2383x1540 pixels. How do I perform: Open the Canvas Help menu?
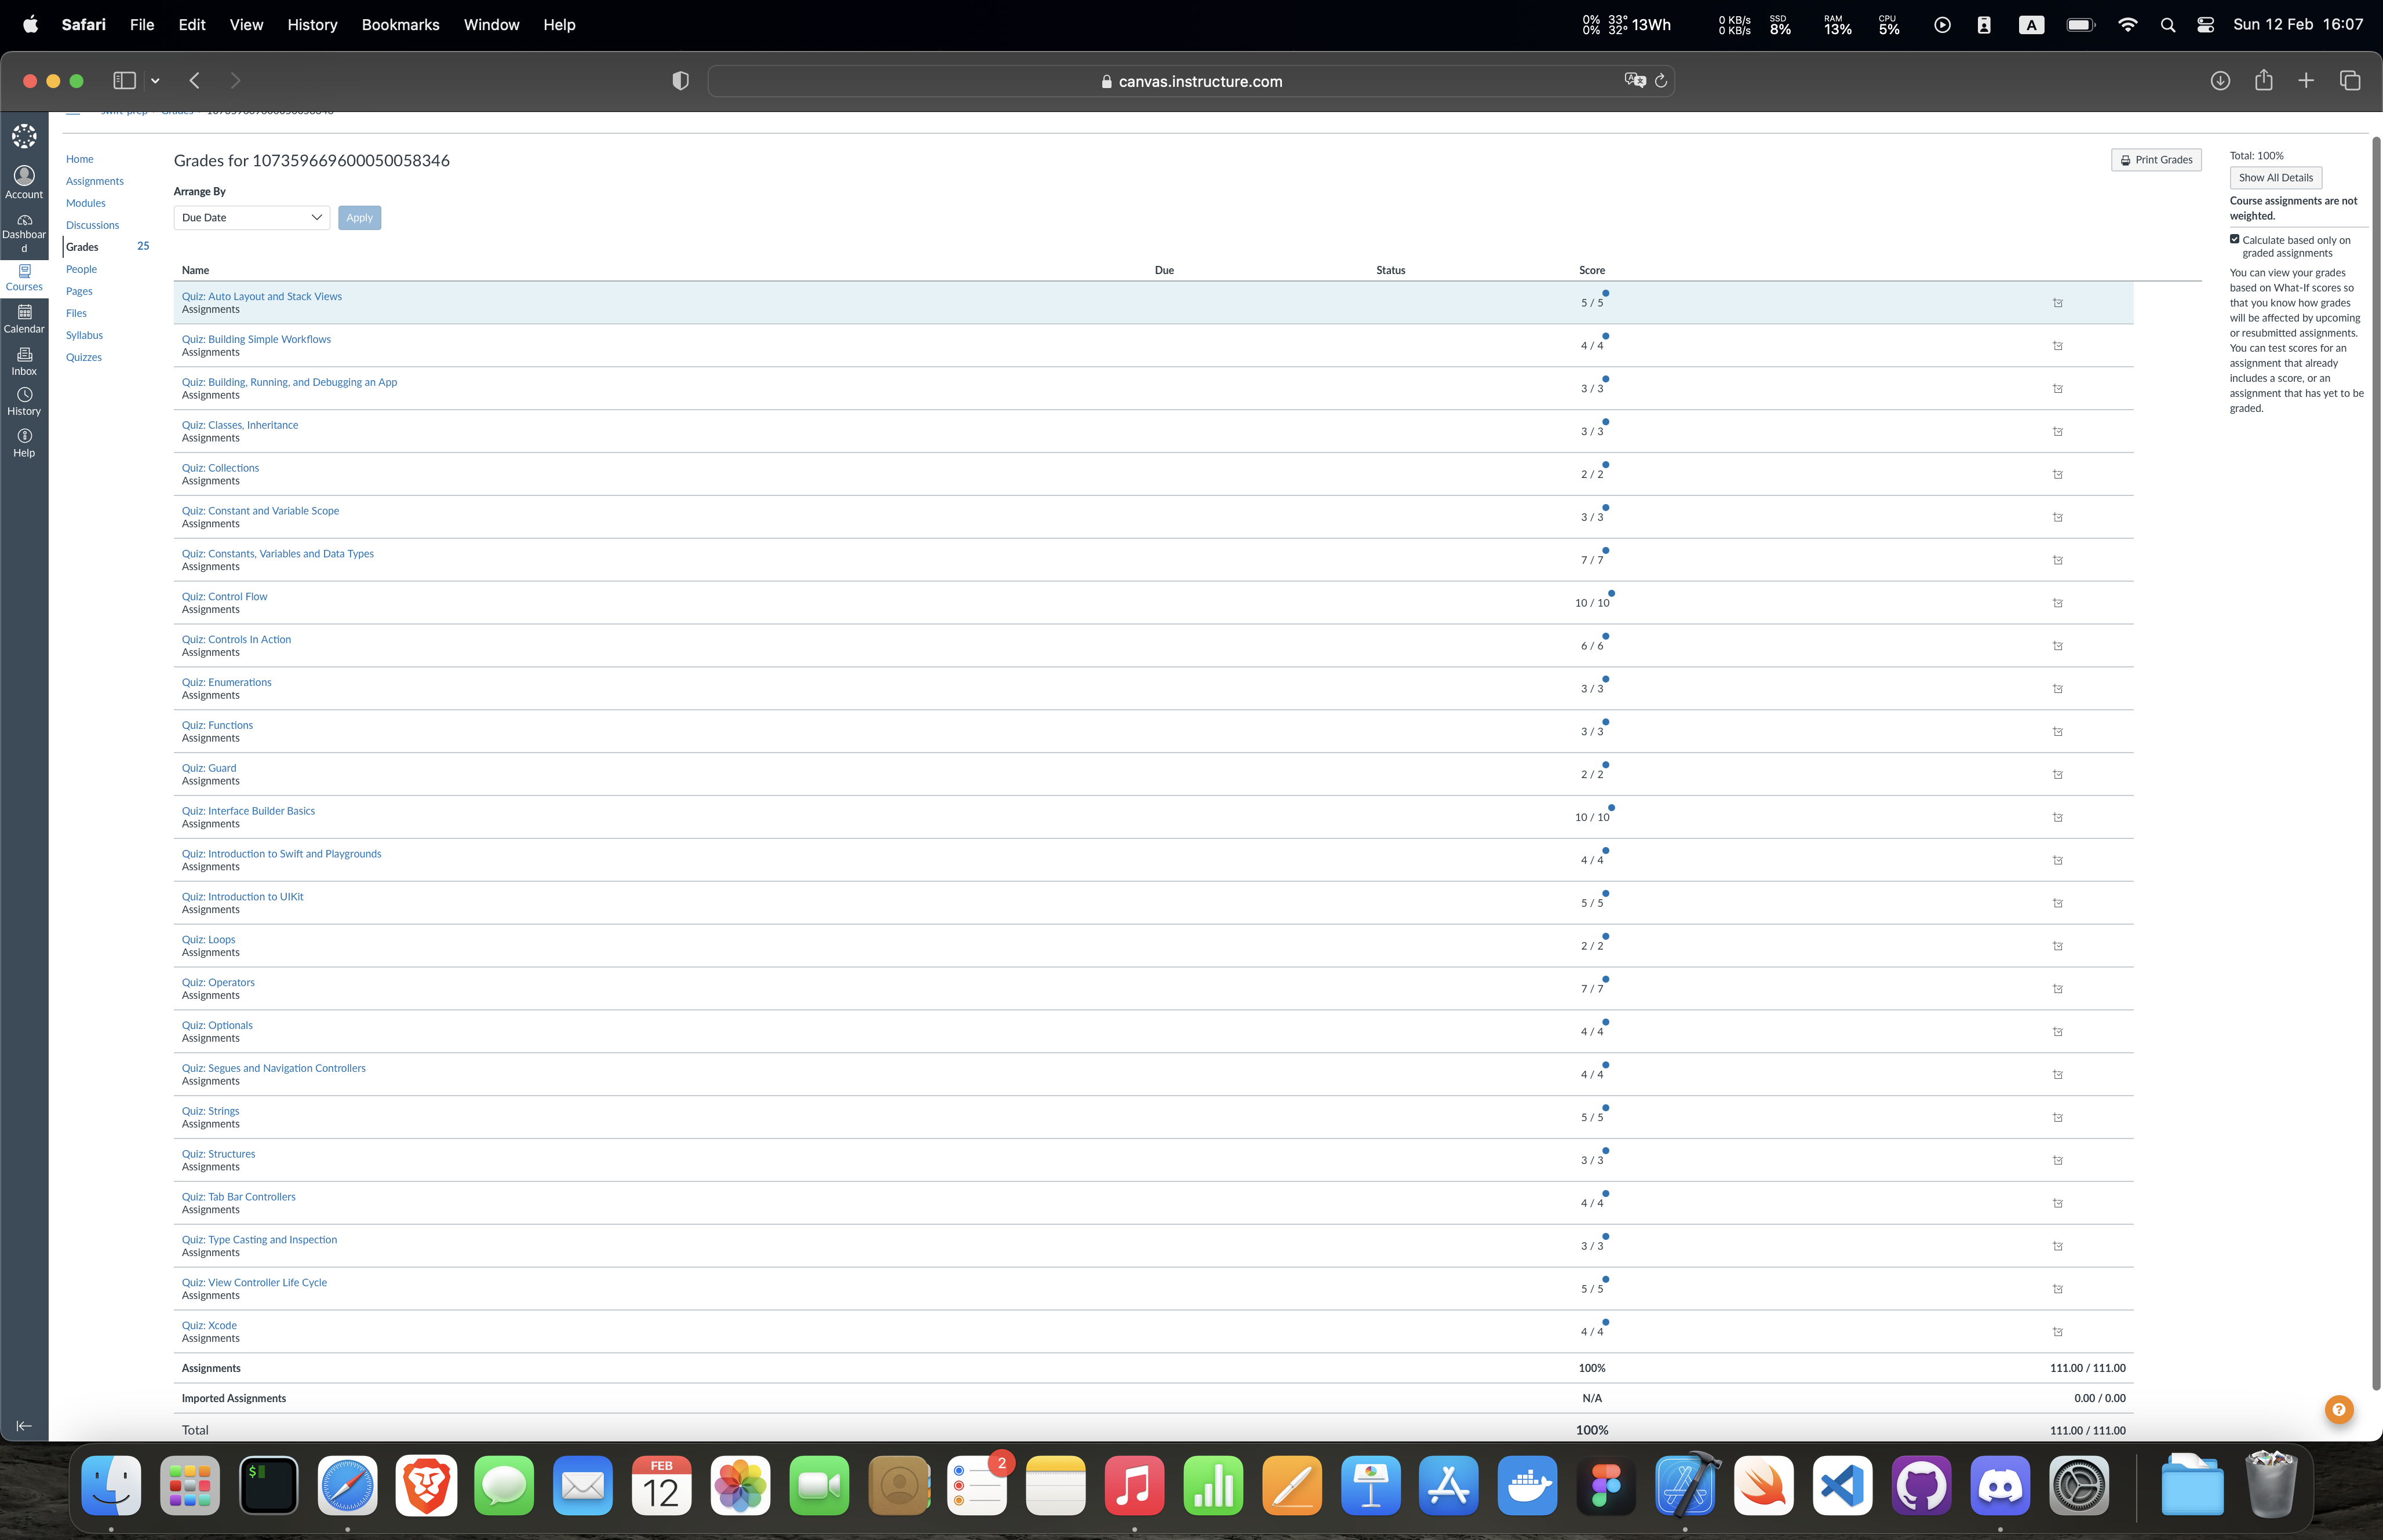coord(24,444)
